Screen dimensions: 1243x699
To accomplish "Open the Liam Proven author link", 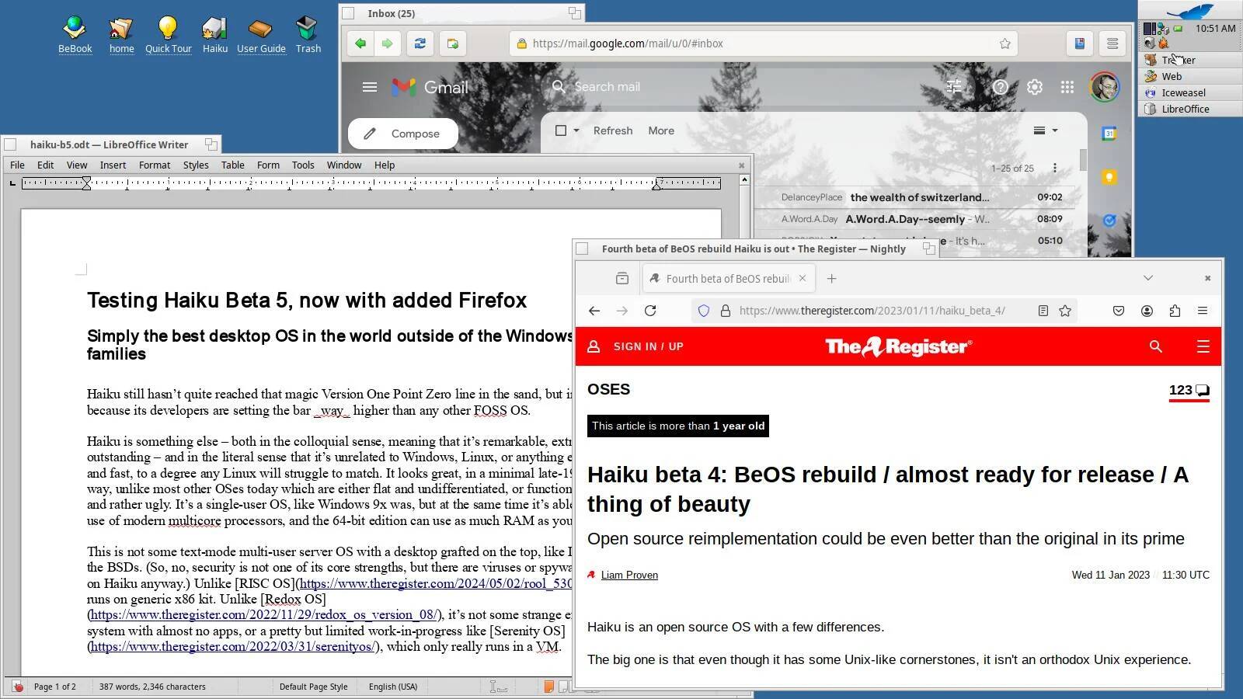I will tap(629, 575).
